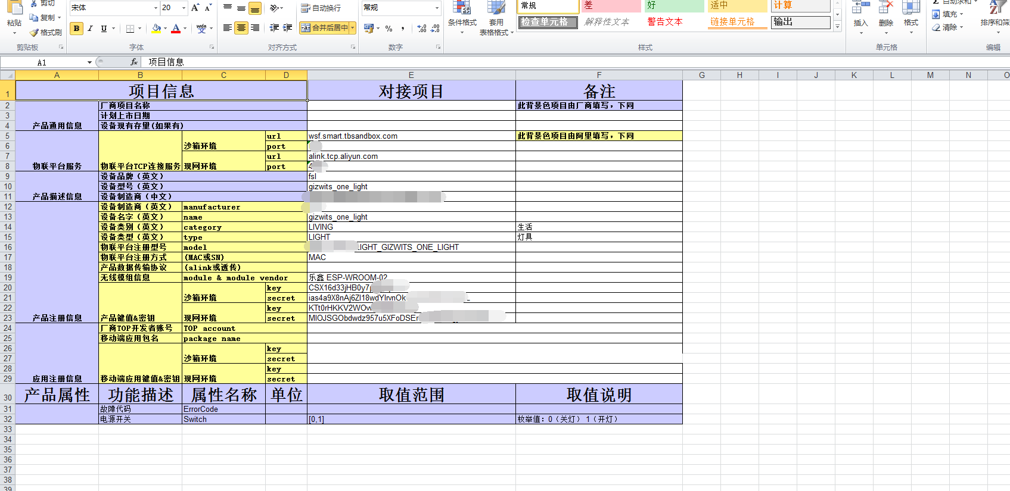
Task: Select column header G
Action: coord(701,75)
